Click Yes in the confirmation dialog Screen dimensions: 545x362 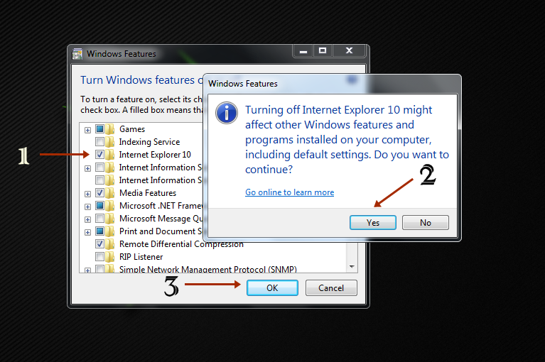tap(372, 222)
